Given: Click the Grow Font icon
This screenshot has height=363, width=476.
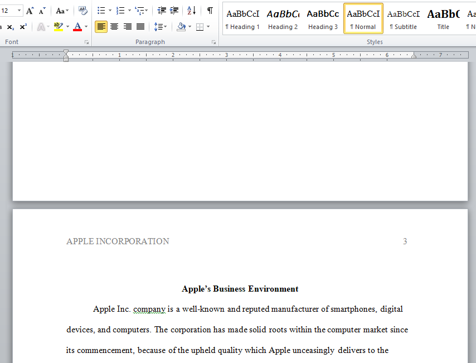Looking at the screenshot, I should click(30, 11).
